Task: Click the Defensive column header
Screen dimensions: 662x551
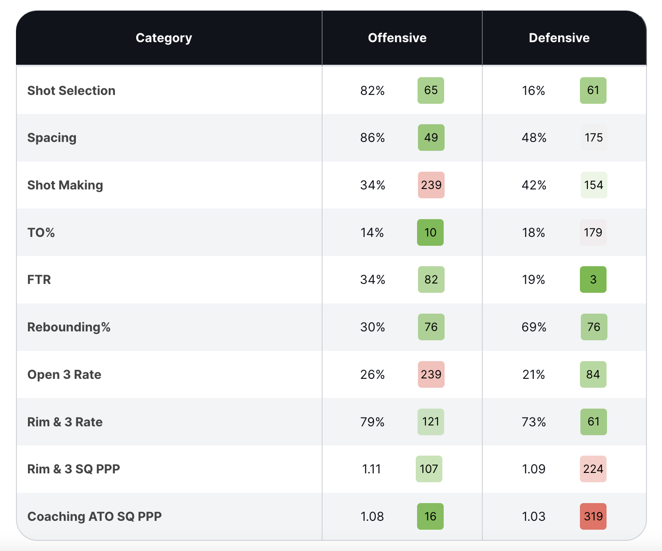Action: click(559, 38)
